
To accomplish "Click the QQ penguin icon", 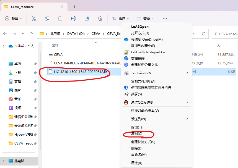I will (126, 102).
